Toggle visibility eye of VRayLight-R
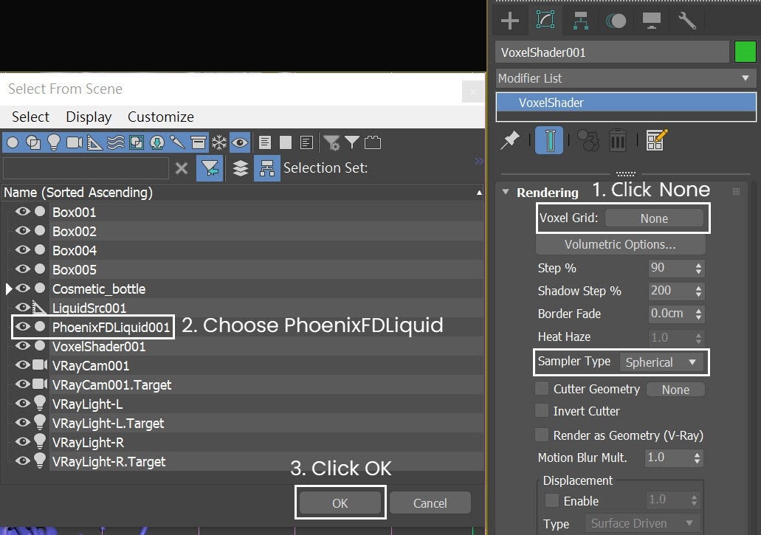The height and width of the screenshot is (535, 761). 22,442
